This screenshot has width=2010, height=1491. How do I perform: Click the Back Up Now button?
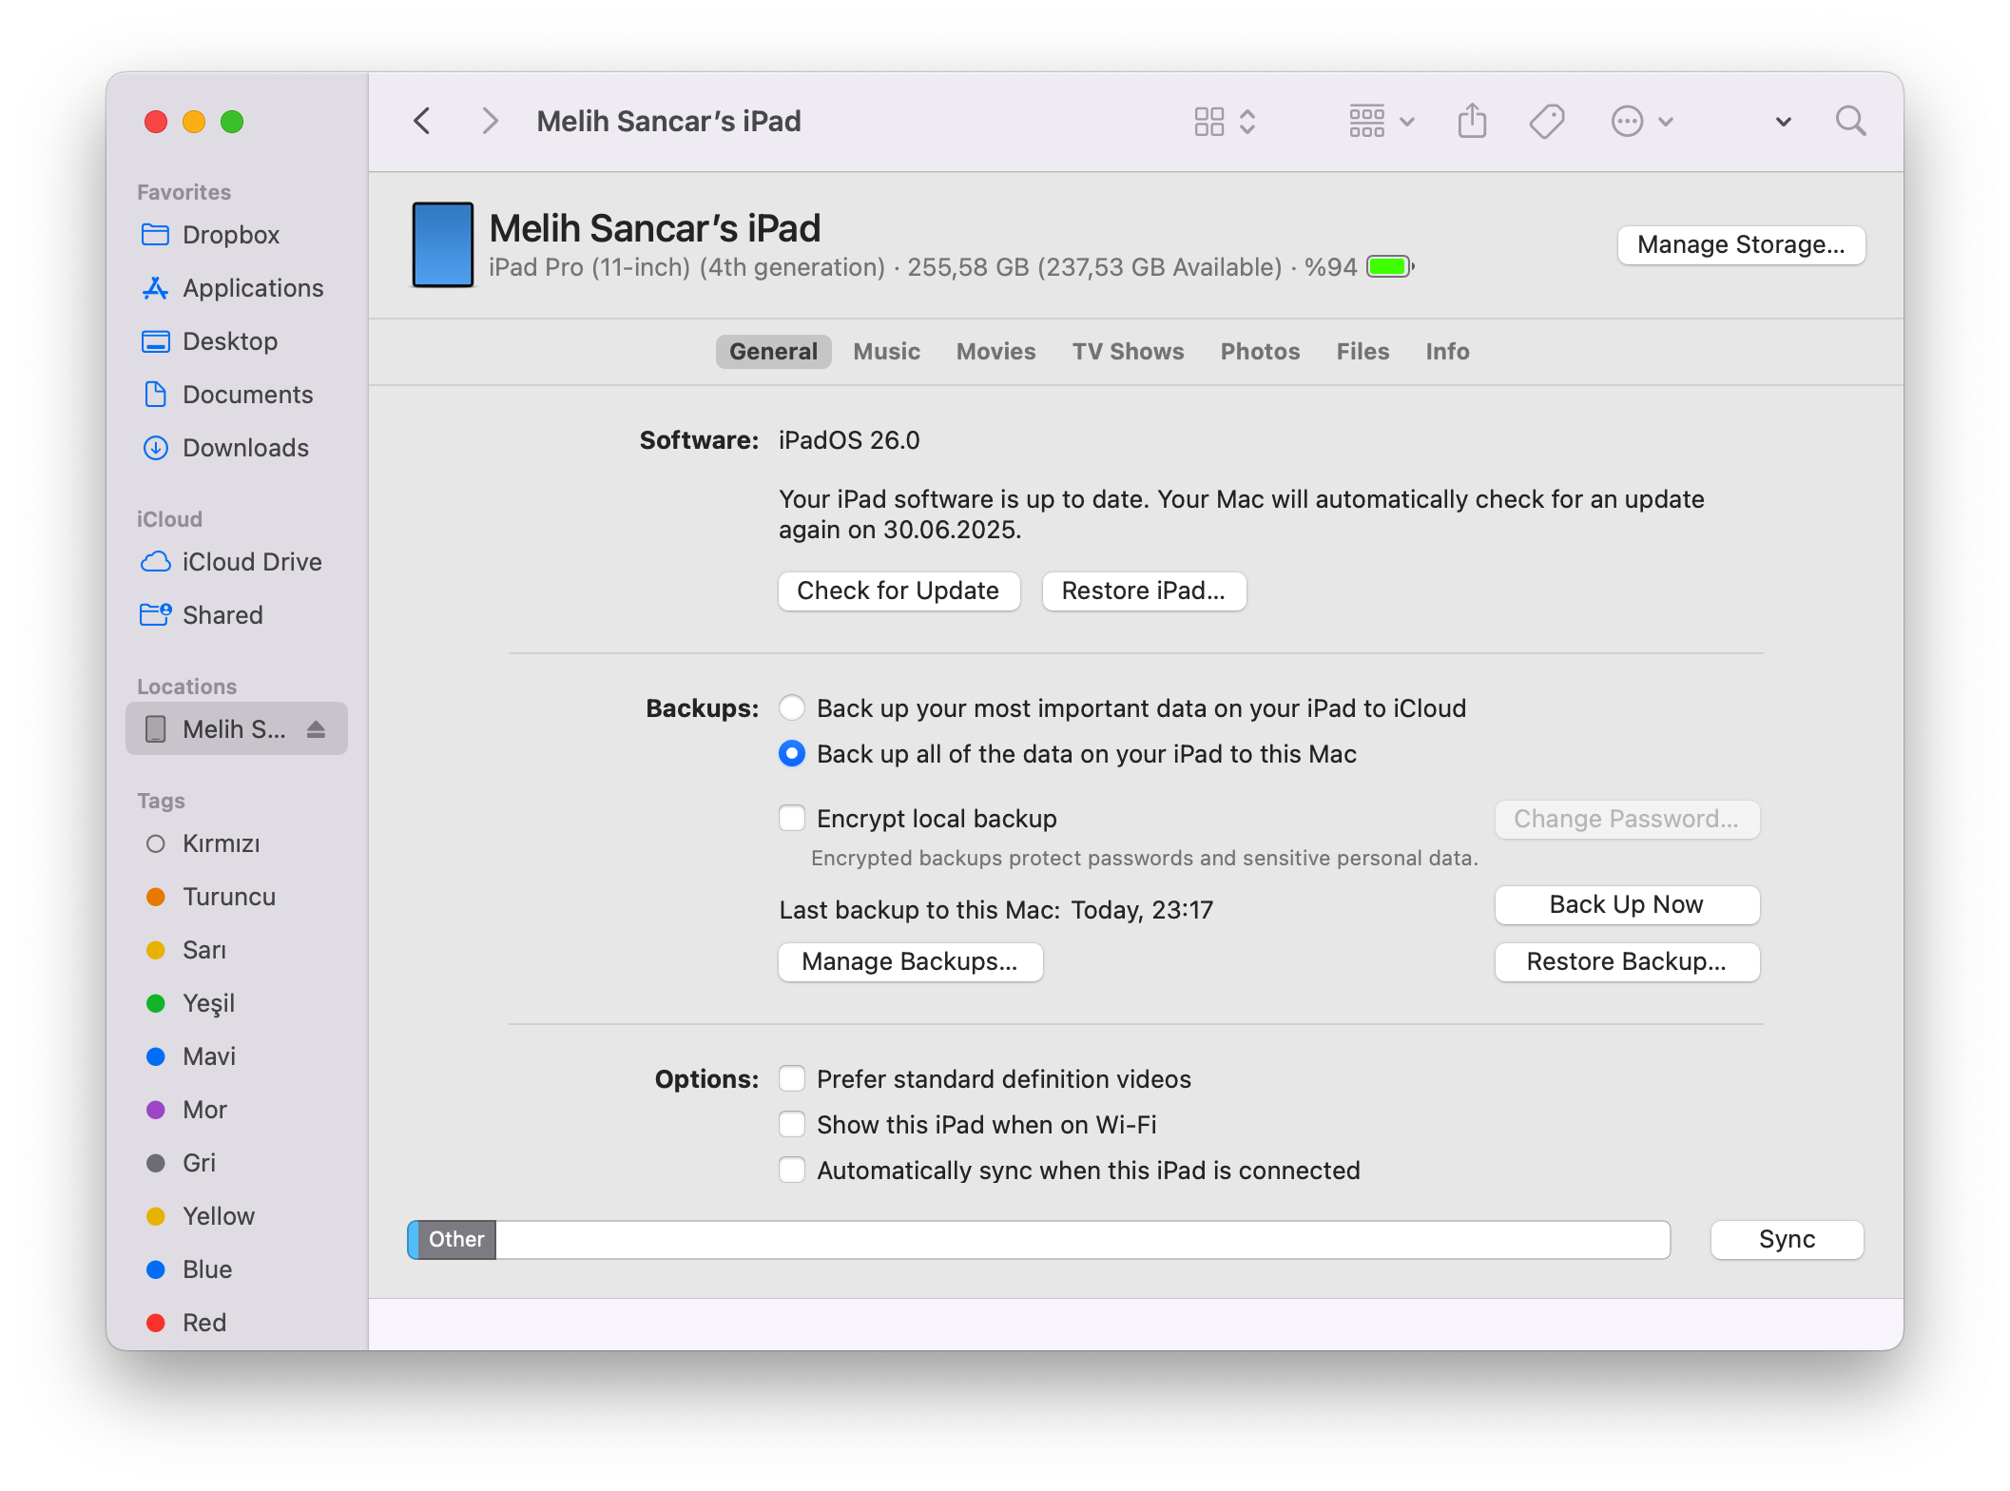pyautogui.click(x=1626, y=904)
